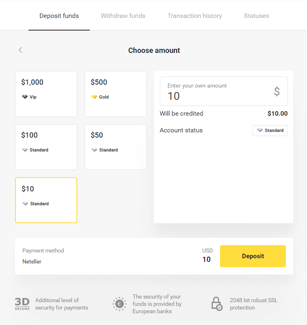Choose the $500 Gold amount card
This screenshot has width=307, height=325.
click(115, 94)
